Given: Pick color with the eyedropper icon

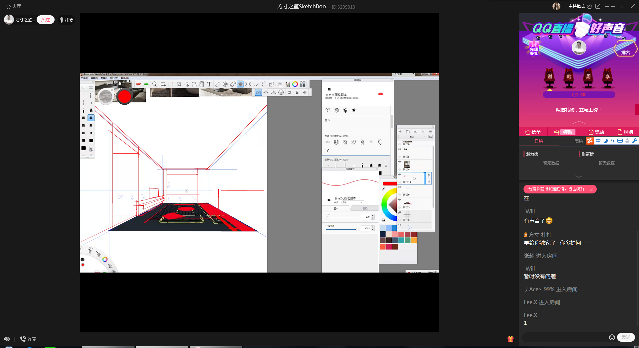Looking at the screenshot, I should coord(383,189).
